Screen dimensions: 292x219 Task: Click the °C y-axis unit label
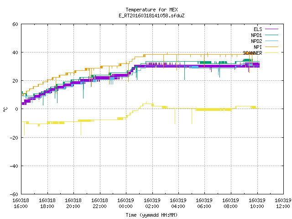[x=5, y=109]
